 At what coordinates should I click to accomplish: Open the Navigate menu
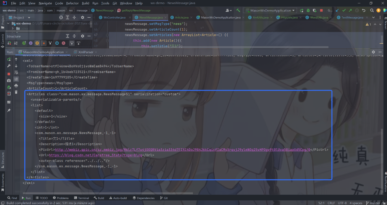coord(45,3)
